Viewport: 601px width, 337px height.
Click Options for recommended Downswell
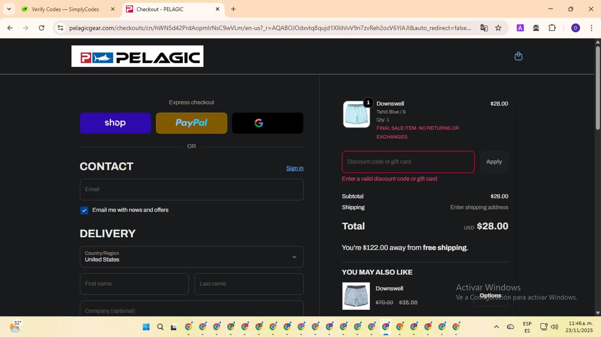[x=490, y=296]
